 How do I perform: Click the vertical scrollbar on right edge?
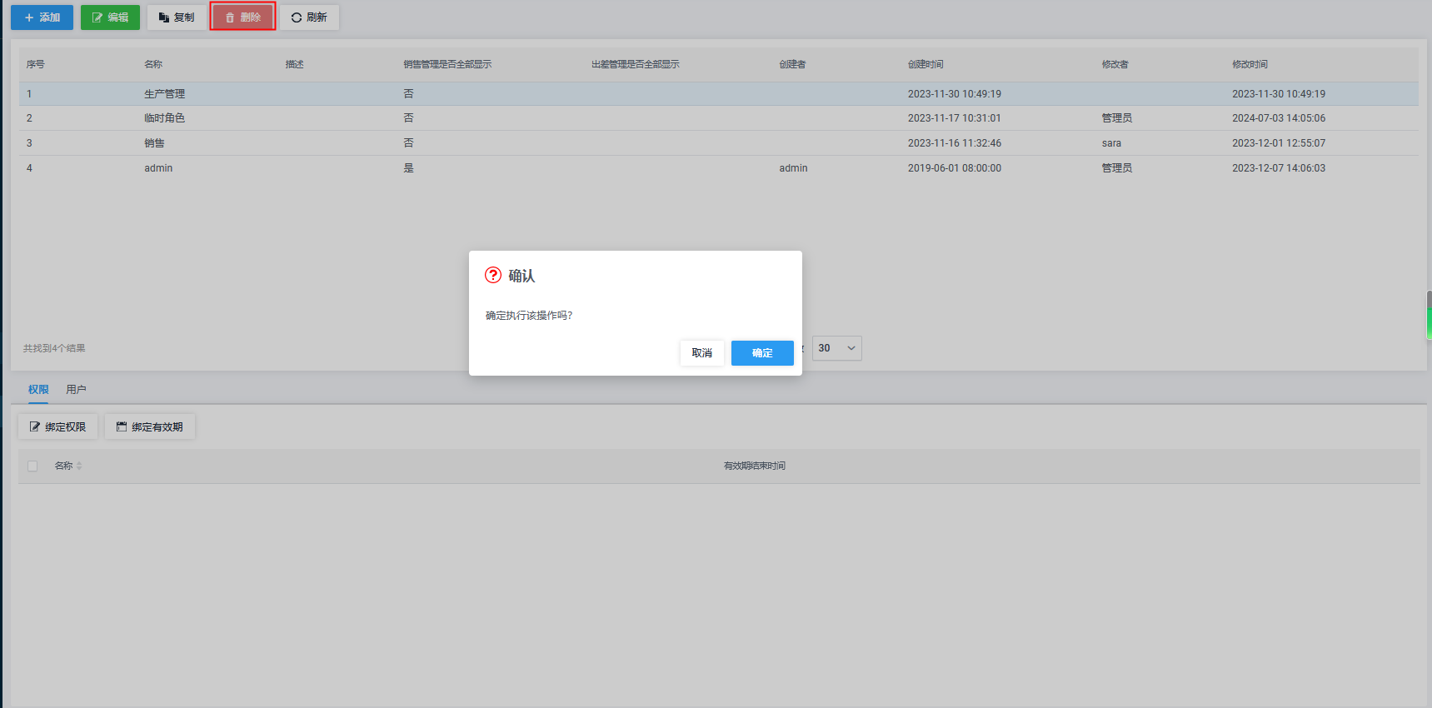click(1428, 315)
